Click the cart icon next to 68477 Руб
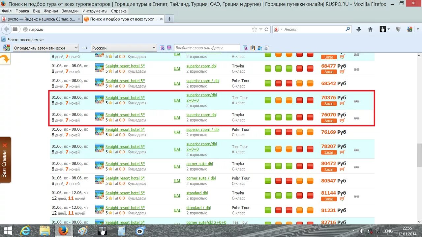 pos(342,72)
